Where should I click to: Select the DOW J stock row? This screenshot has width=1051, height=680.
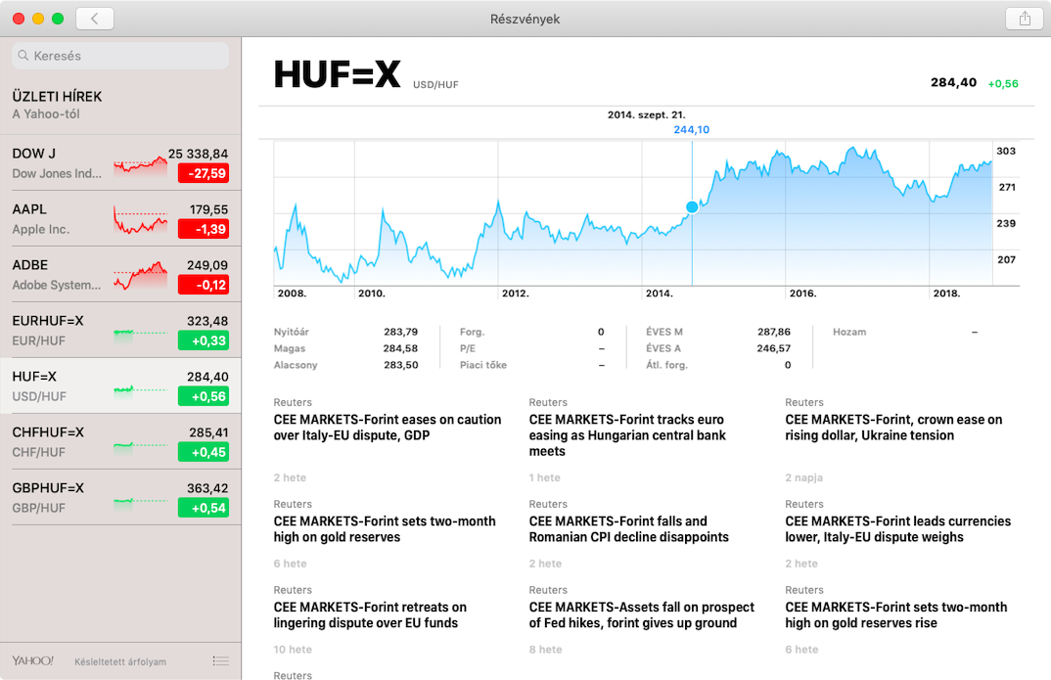[120, 162]
